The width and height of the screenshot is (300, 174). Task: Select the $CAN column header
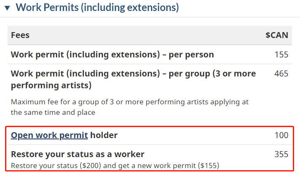(277, 35)
